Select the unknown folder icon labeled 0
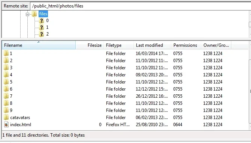The image size is (251, 143). pos(42,21)
